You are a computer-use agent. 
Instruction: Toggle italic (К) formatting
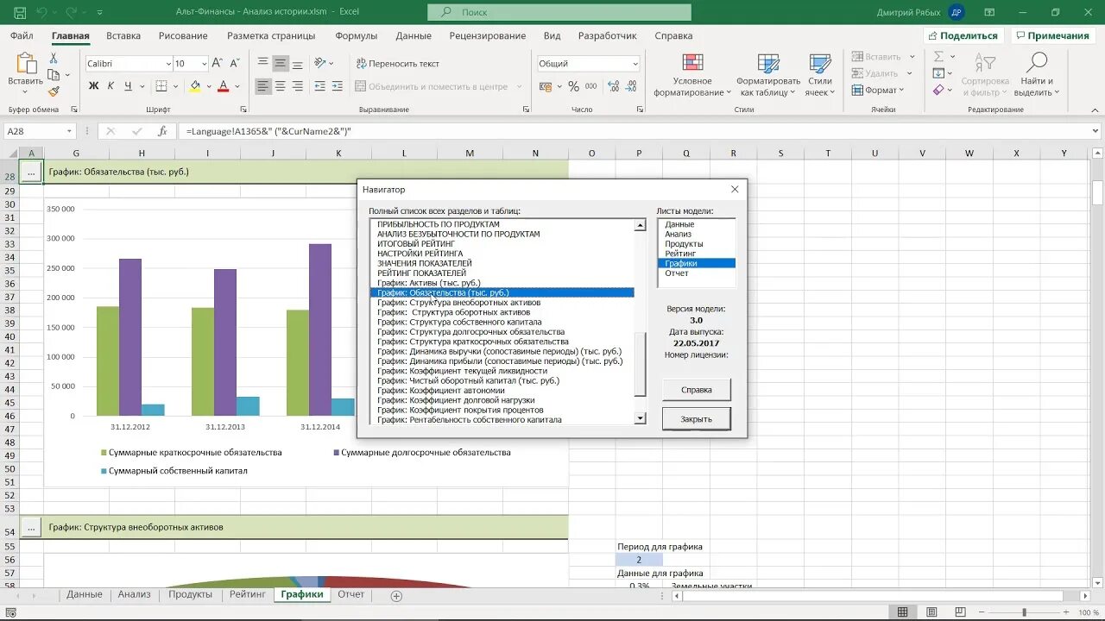(x=111, y=86)
